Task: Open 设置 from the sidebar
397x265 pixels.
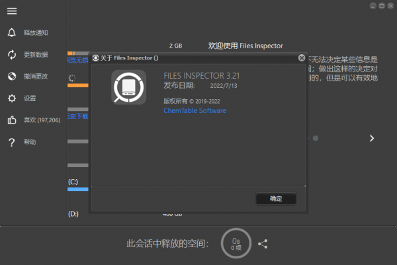Action: [30, 98]
